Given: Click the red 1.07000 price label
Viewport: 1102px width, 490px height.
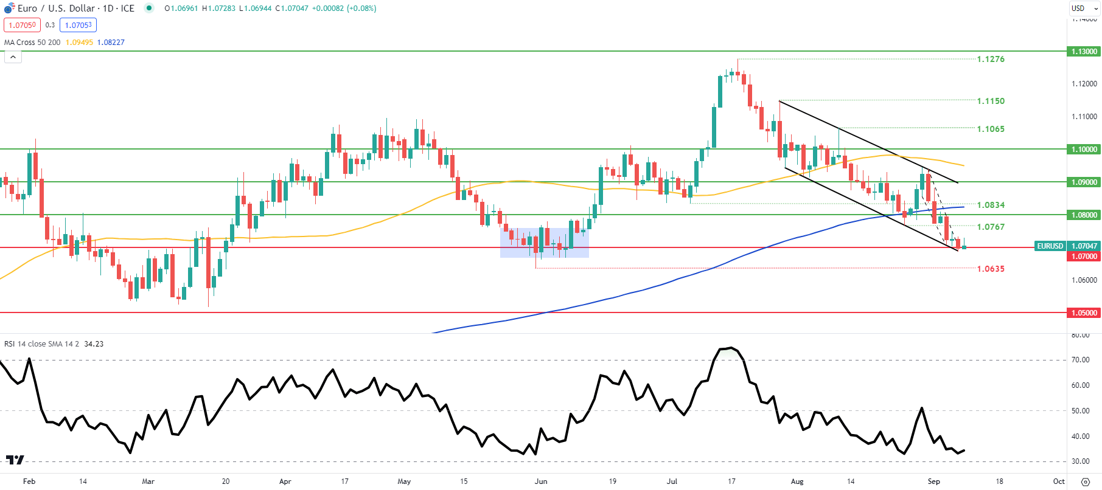Looking at the screenshot, I should coord(1084,256).
